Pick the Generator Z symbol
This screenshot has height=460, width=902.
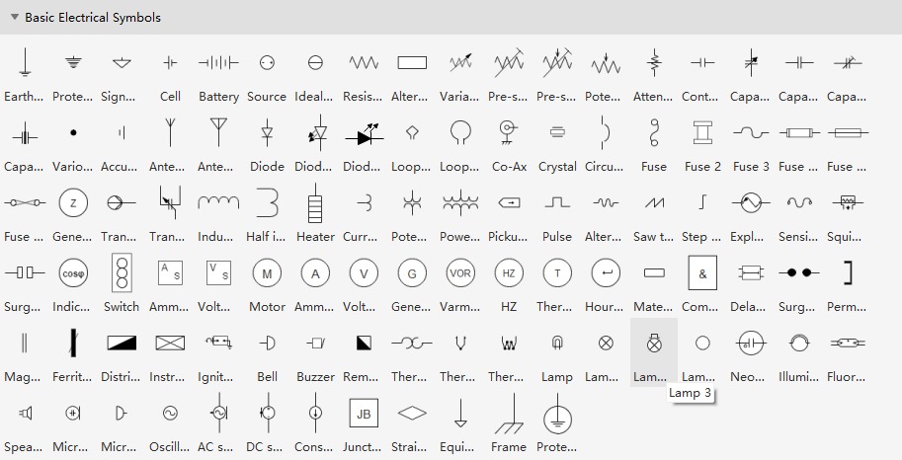click(x=73, y=203)
